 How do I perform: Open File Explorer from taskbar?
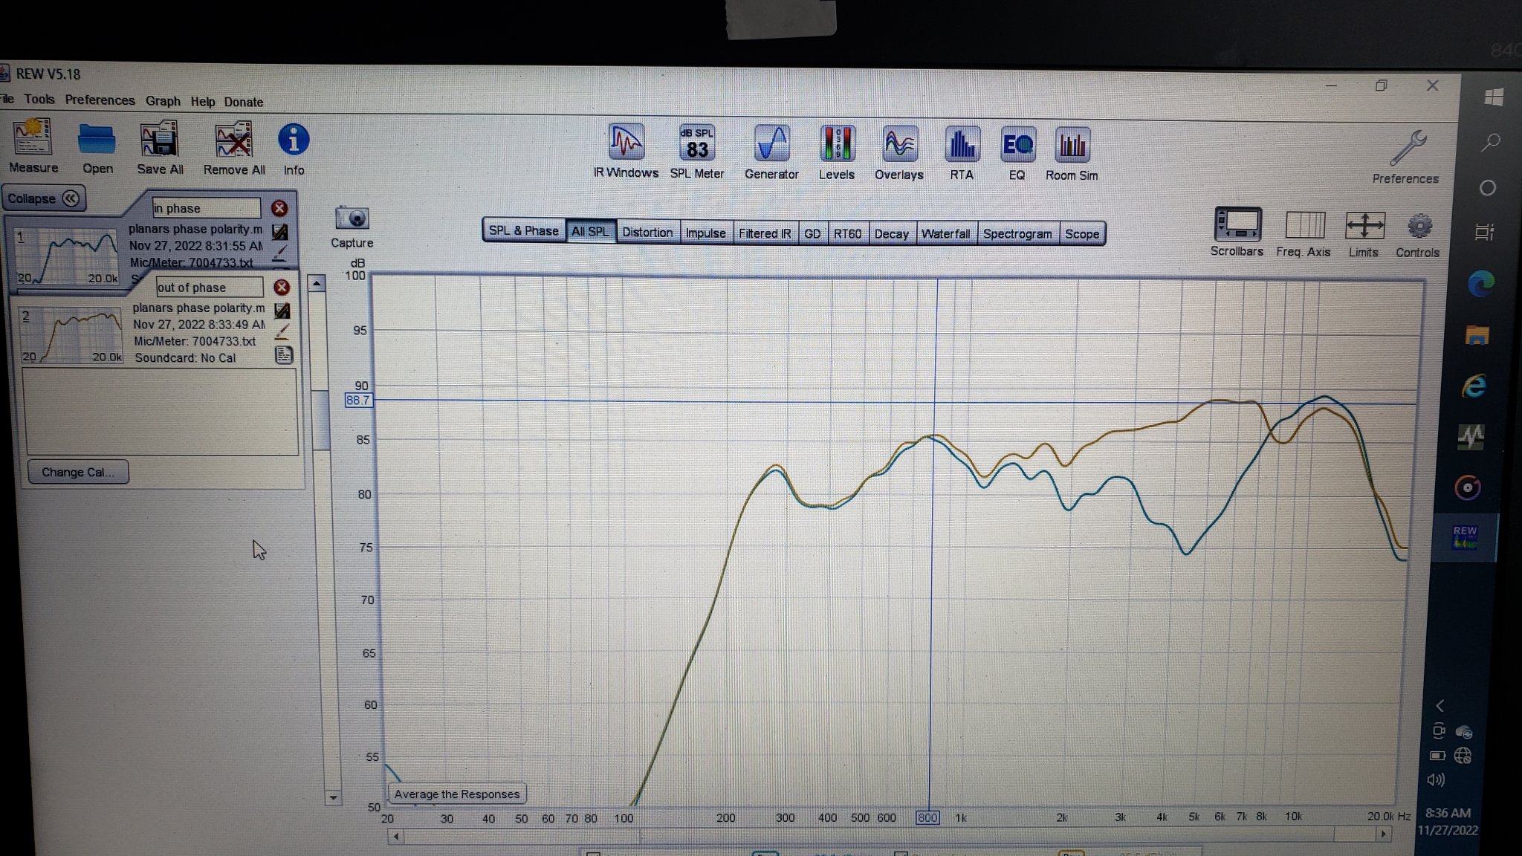click(x=1477, y=335)
